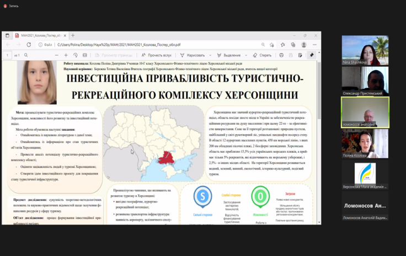This screenshot has width=406, height=256.
Task: Click the Сильні сторони label
Action: coord(203,215)
